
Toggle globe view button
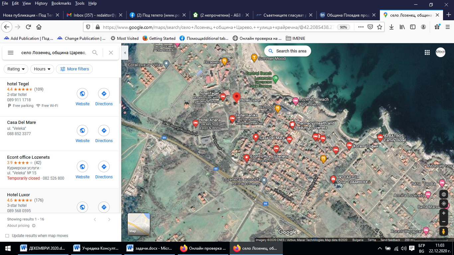(443, 194)
